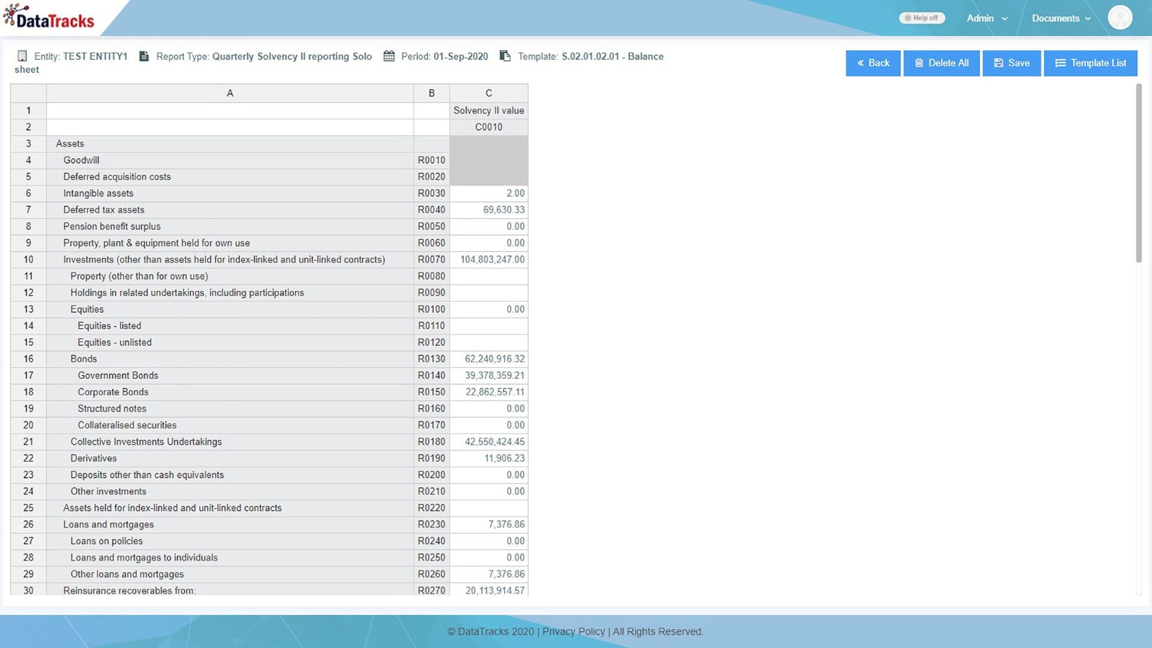
Task: Click Equities value cell R0100
Action: click(x=489, y=310)
